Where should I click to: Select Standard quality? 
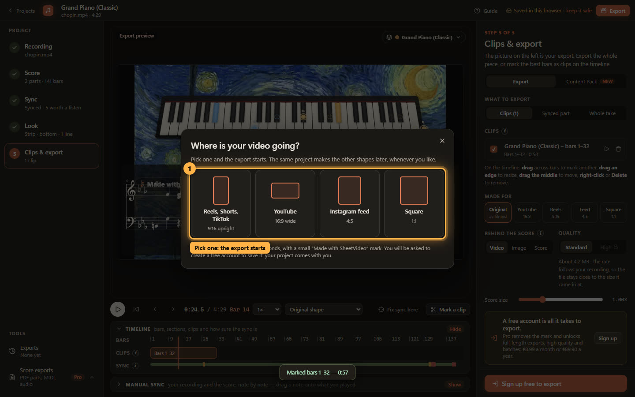[x=576, y=247]
